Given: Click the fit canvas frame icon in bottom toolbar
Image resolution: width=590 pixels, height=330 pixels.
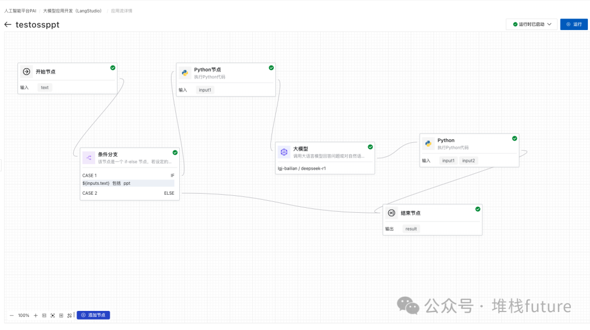Looking at the screenshot, I should 61,315.
